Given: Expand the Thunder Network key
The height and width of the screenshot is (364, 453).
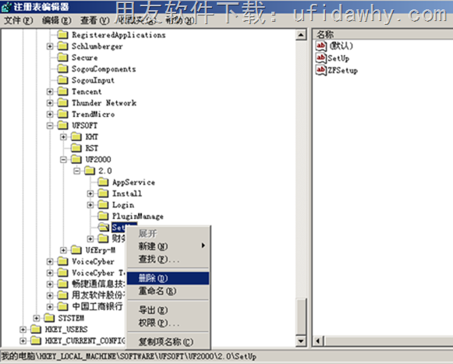Looking at the screenshot, I should (50, 103).
